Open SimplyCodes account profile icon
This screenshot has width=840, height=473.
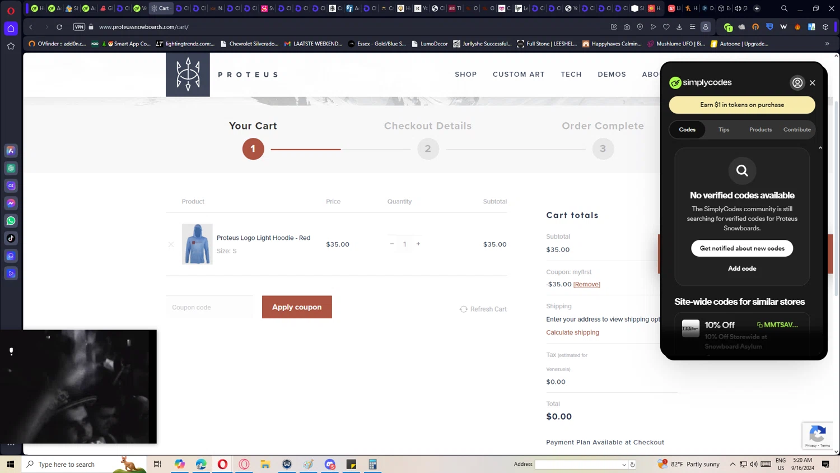(797, 83)
